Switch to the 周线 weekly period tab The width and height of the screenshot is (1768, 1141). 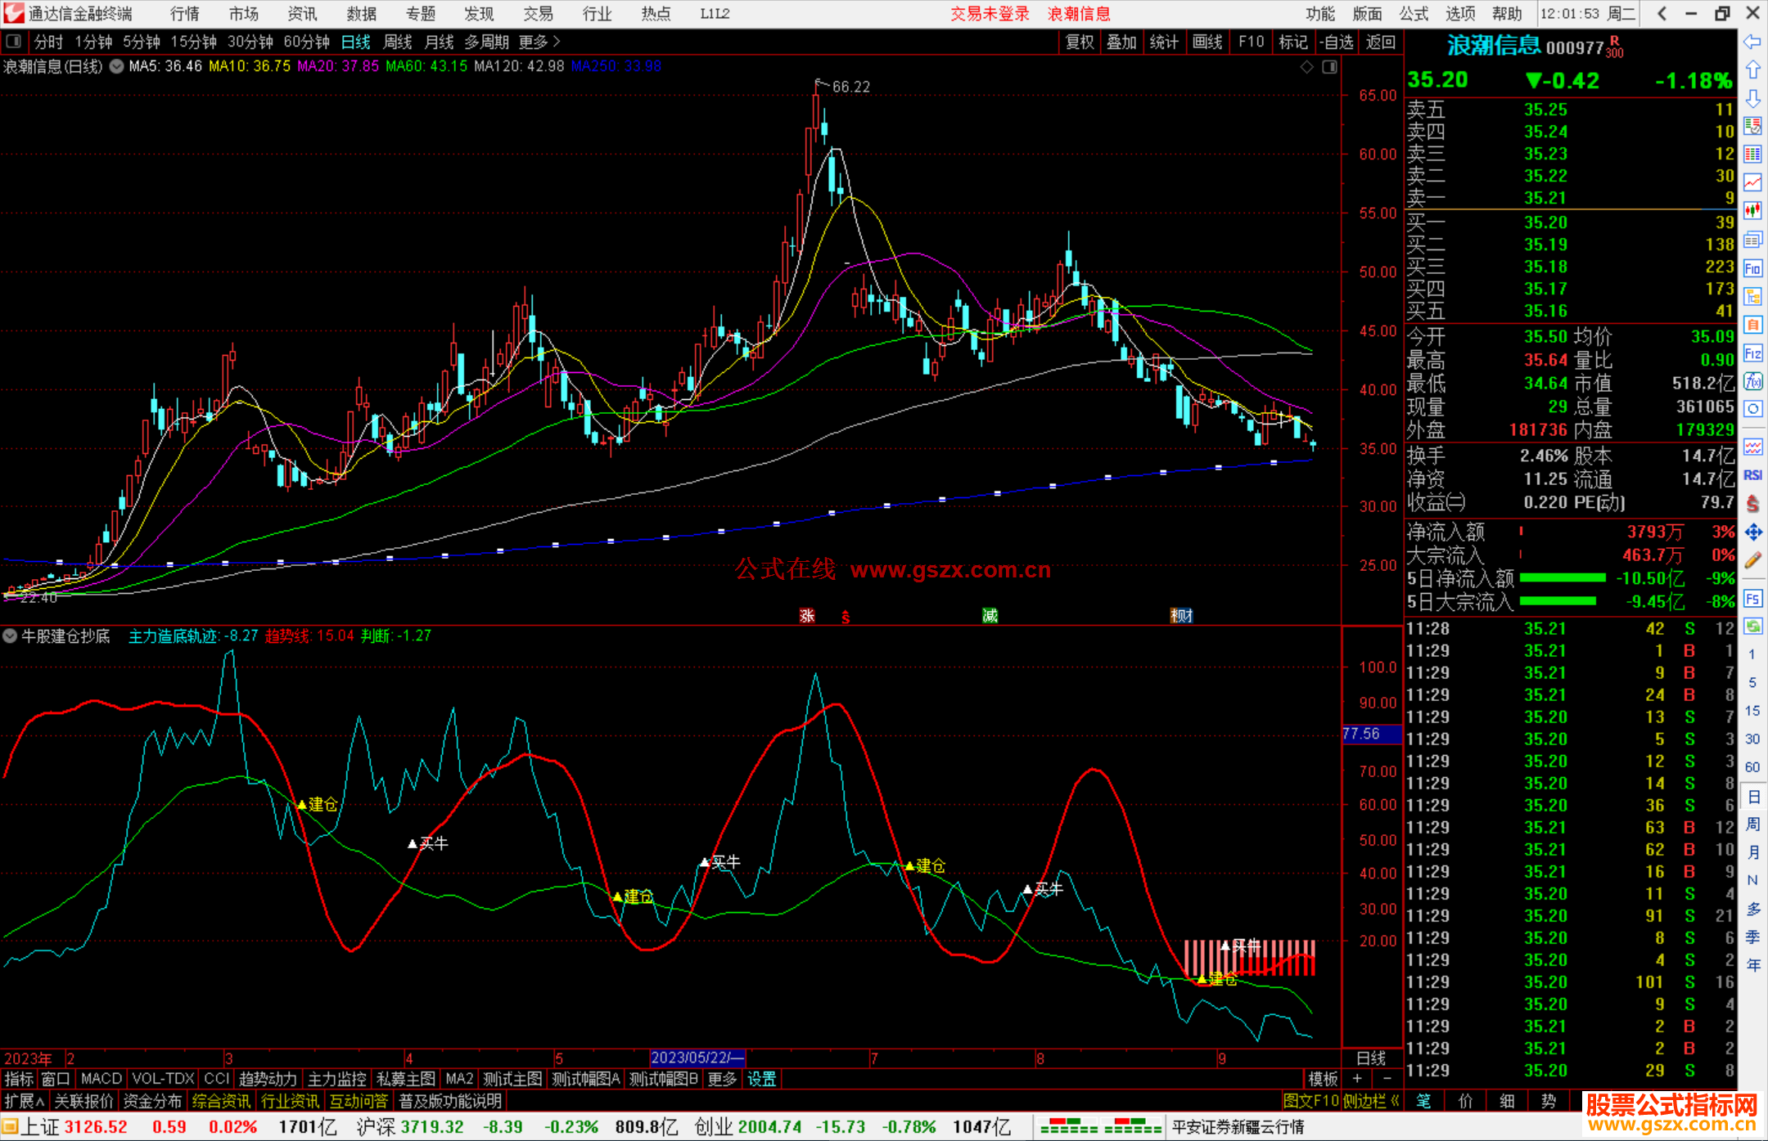pyautogui.click(x=398, y=42)
